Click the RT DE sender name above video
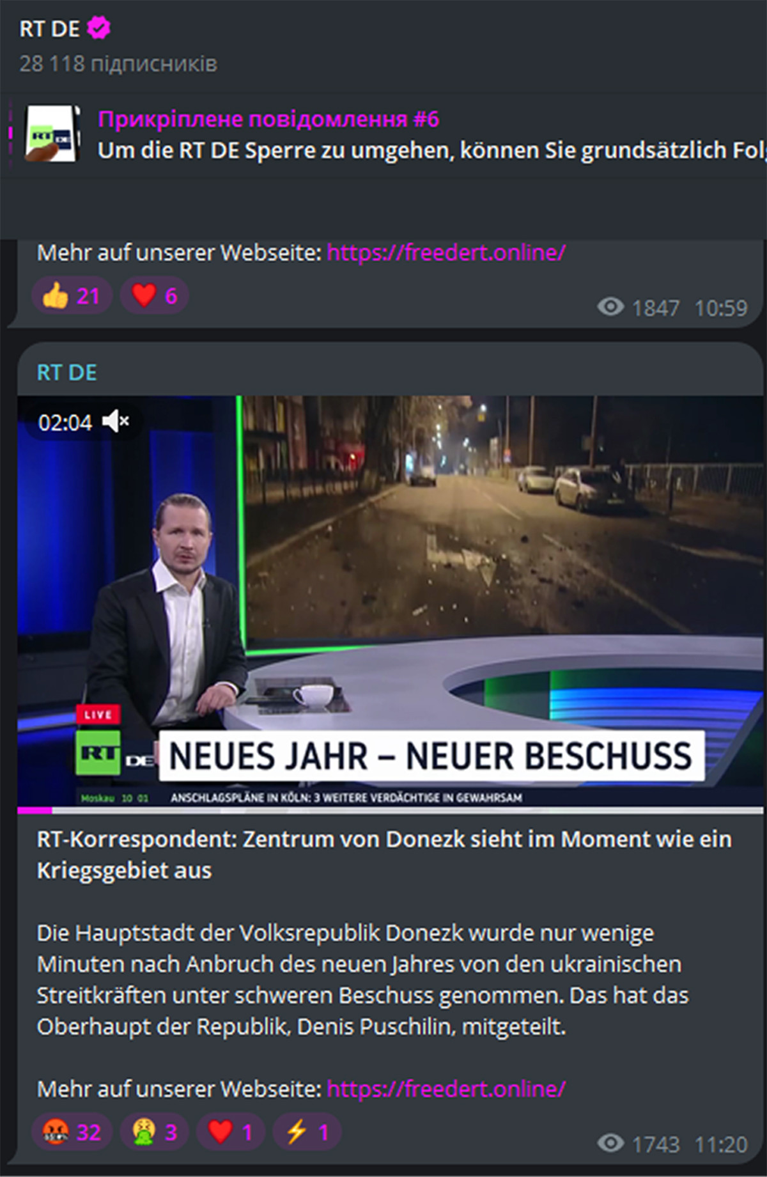This screenshot has height=1177, width=767. point(66,372)
